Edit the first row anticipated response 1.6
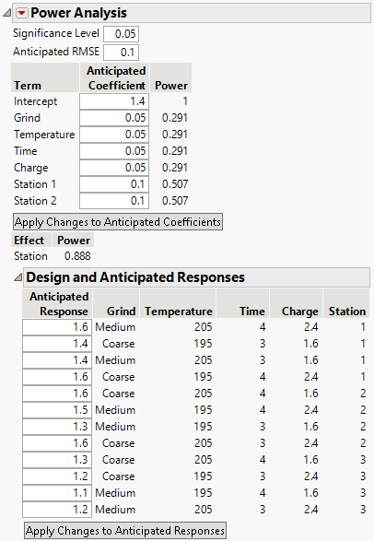Image resolution: width=374 pixels, height=541 pixels. pyautogui.click(x=57, y=327)
